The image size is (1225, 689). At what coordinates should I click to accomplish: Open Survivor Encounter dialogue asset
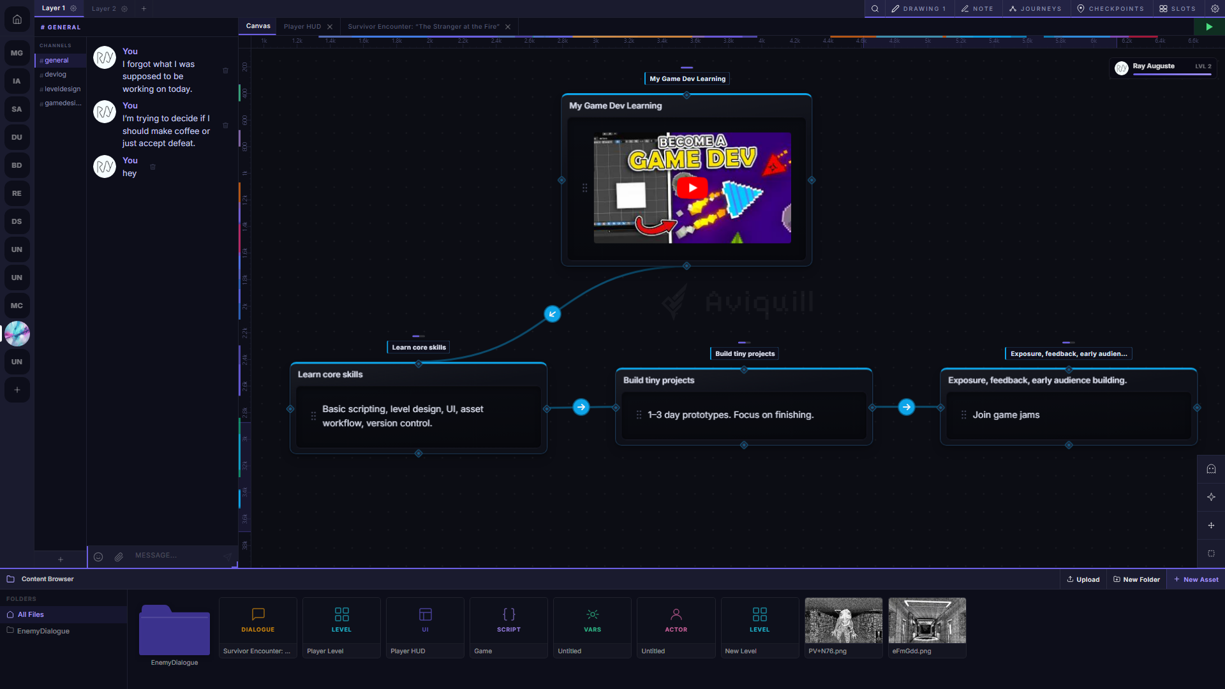coord(258,628)
